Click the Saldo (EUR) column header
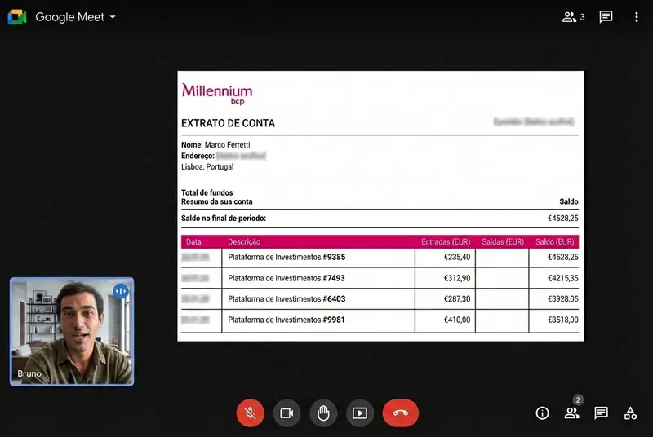This screenshot has height=437, width=653. (555, 242)
